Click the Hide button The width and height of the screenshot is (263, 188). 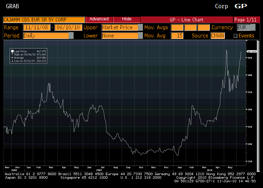pyautogui.click(x=127, y=19)
